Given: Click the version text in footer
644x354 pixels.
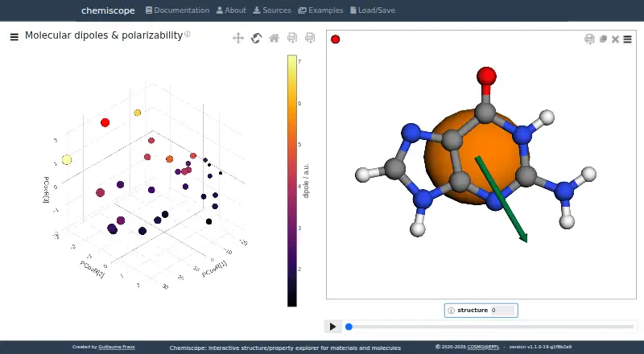Looking at the screenshot, I should click(x=540, y=347).
